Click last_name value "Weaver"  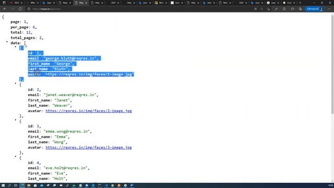[61, 105]
